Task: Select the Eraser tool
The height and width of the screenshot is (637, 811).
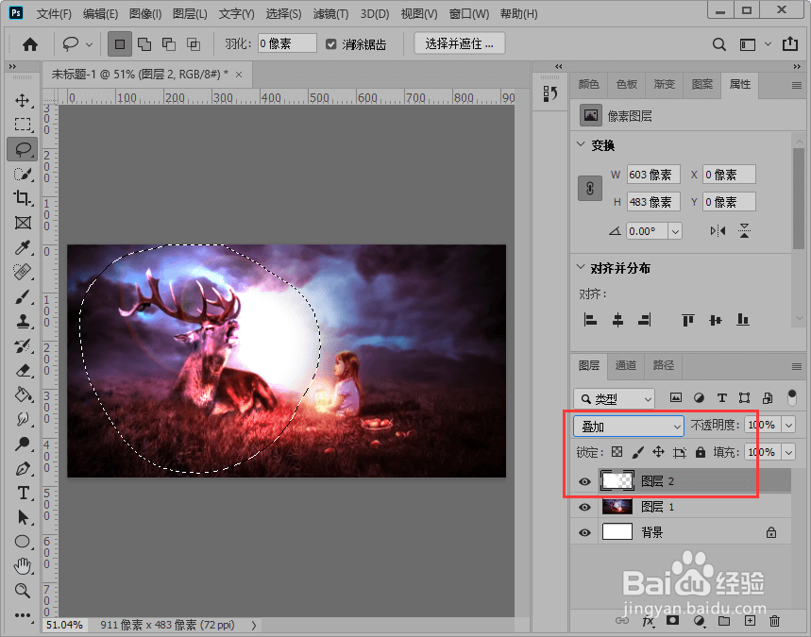Action: (x=23, y=371)
